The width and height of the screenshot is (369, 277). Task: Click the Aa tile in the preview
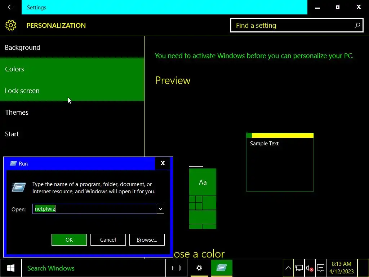coord(203,182)
